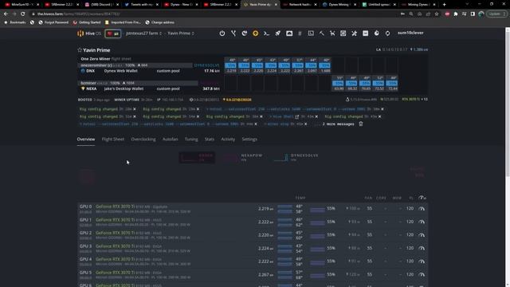Switch to the Untitled spreadsheet browser tab
The image size is (510, 287).
379,5
